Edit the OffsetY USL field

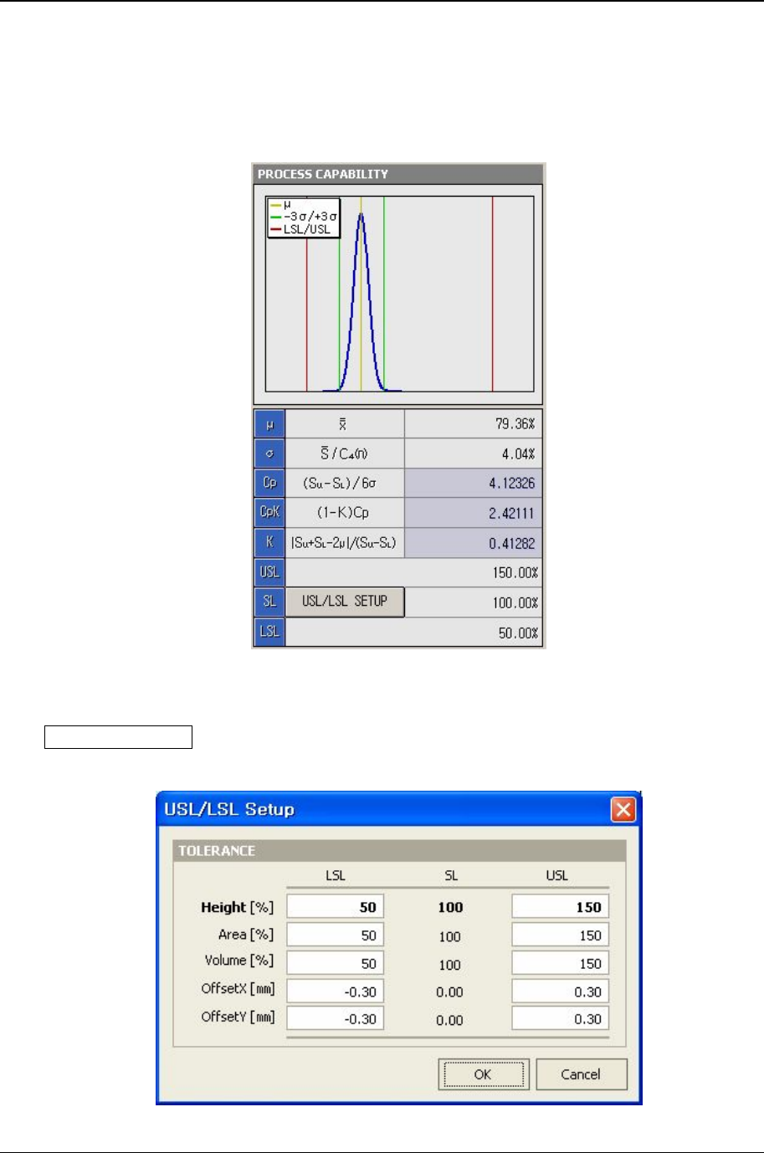coord(560,1019)
